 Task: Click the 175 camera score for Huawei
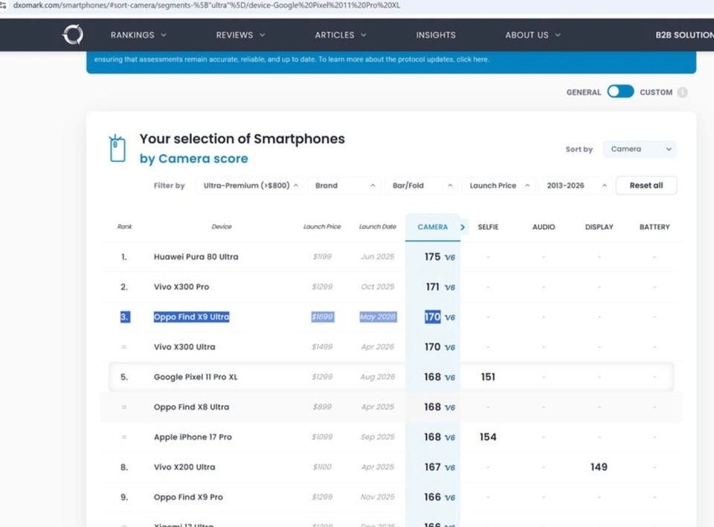[432, 256]
